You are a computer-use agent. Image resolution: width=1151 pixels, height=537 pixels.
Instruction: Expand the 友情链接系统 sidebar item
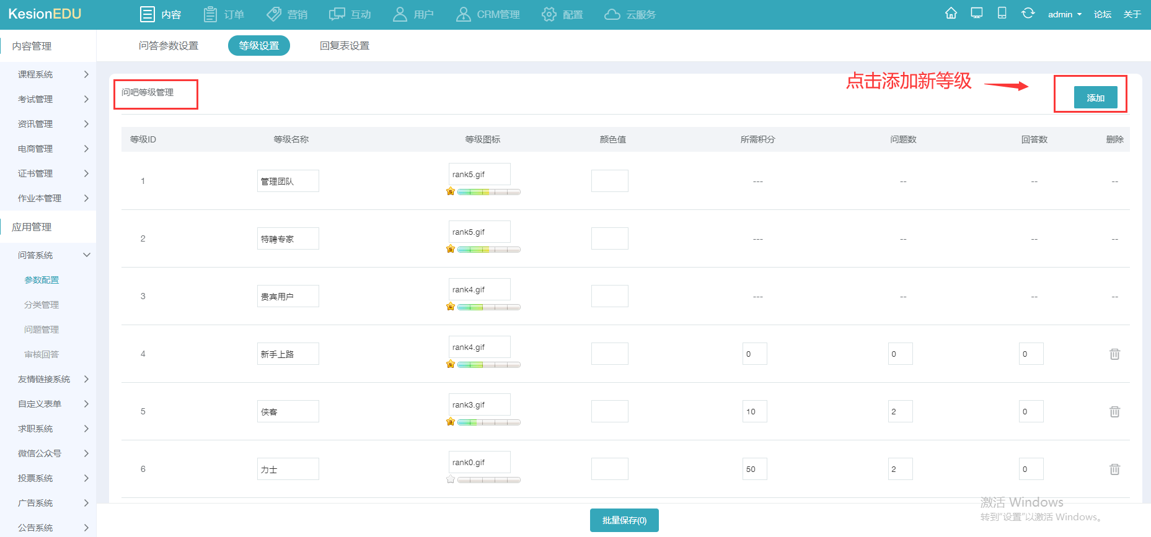coord(53,379)
